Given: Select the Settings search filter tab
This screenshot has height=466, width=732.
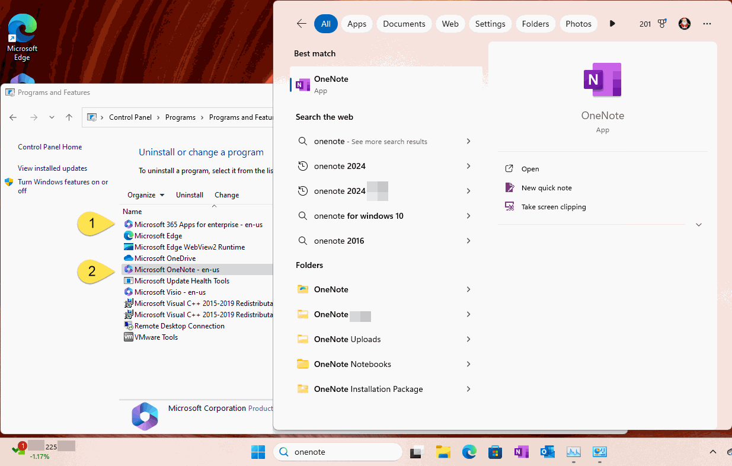Looking at the screenshot, I should [490, 24].
